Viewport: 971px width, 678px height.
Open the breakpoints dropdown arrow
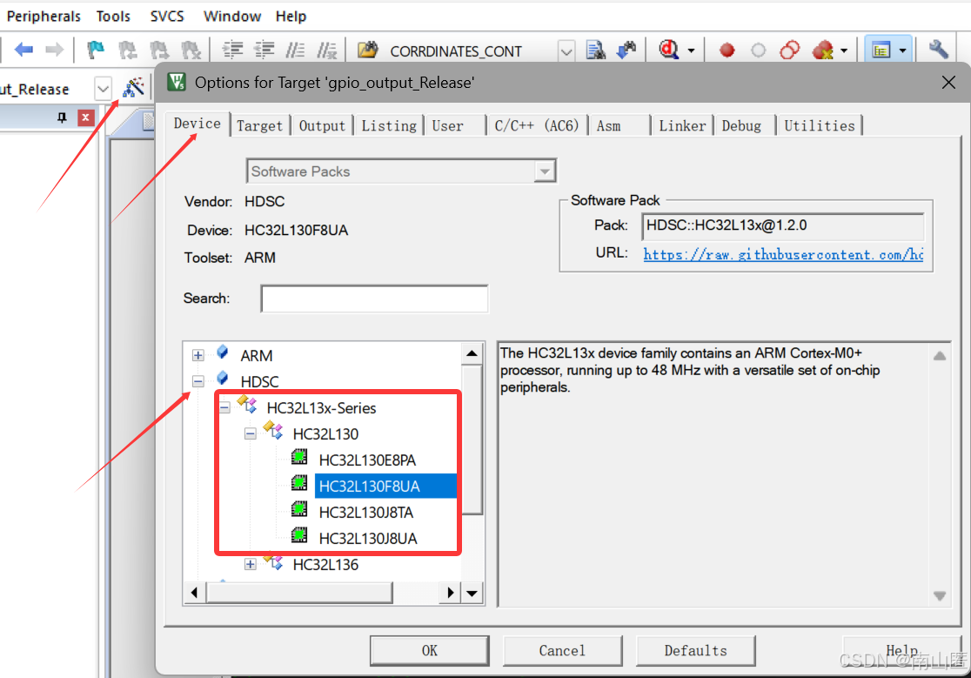pyautogui.click(x=843, y=50)
